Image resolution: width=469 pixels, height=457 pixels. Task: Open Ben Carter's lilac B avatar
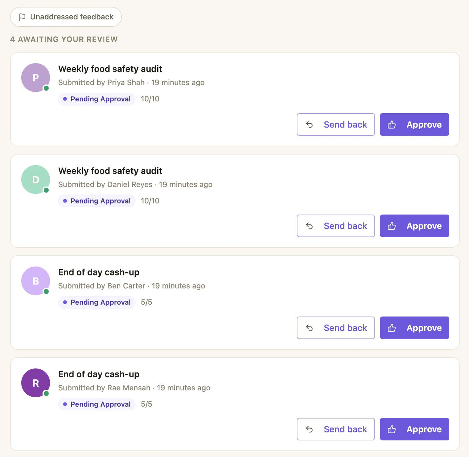coord(36,281)
